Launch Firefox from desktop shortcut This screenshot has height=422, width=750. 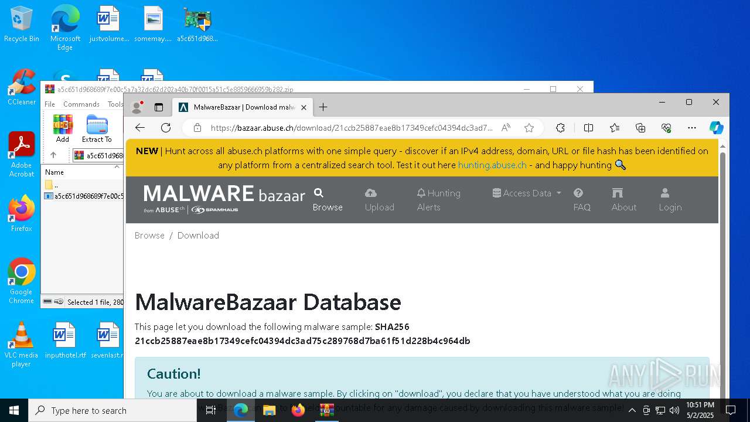coord(22,213)
